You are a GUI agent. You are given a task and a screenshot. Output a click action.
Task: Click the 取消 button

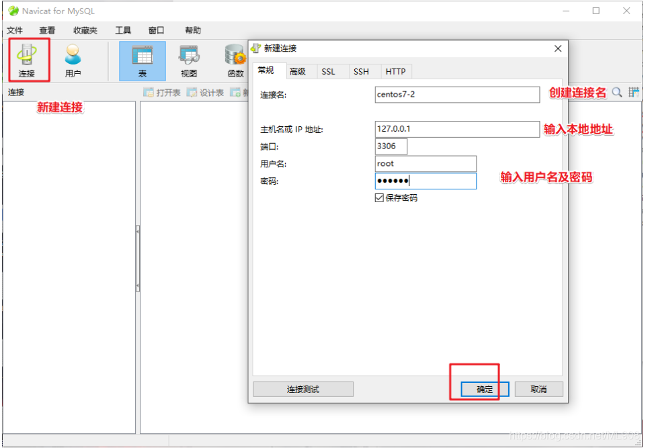539,390
